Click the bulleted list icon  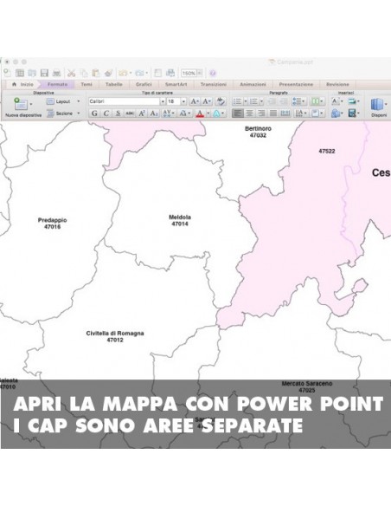tap(237, 101)
